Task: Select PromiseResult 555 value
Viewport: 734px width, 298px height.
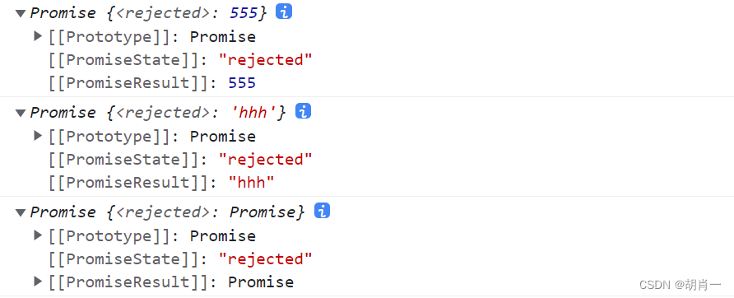Action: coord(242,83)
